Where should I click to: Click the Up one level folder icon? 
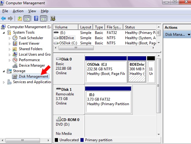(x=20, y=19)
